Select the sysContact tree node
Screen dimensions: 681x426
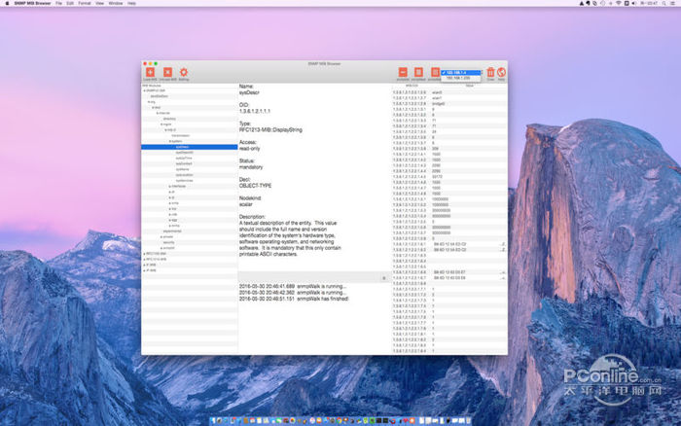pyautogui.click(x=184, y=163)
